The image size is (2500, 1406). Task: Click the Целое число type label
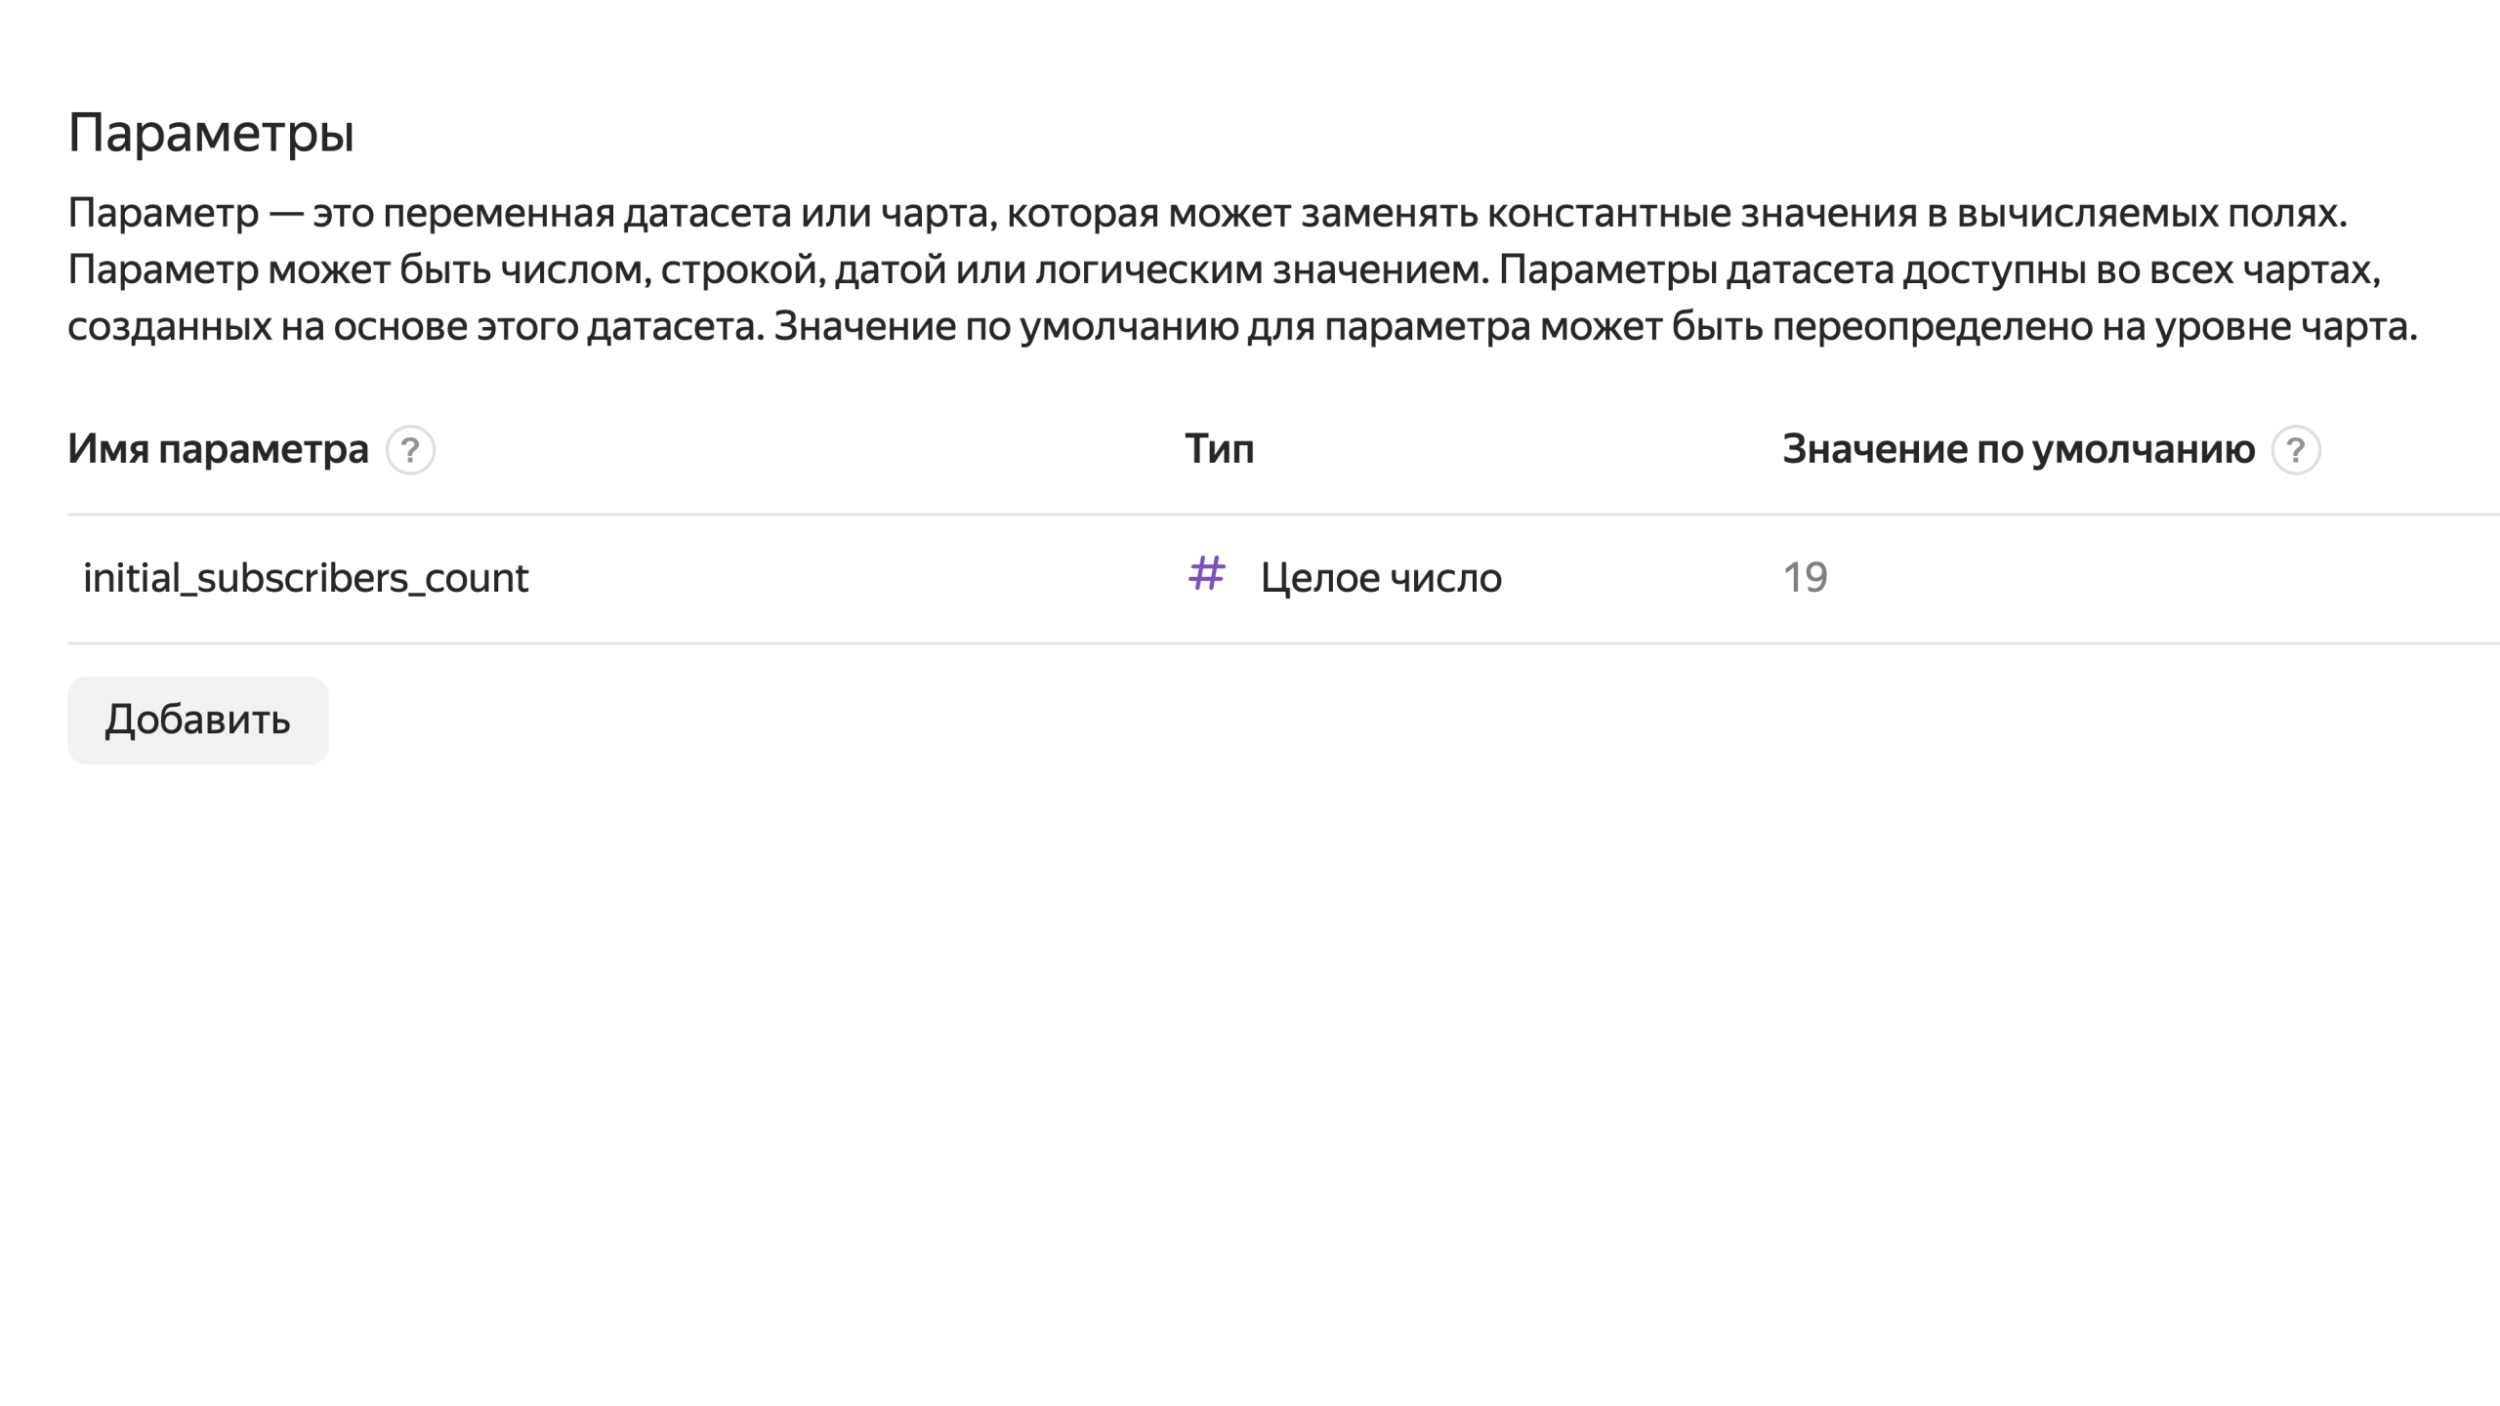click(1380, 578)
